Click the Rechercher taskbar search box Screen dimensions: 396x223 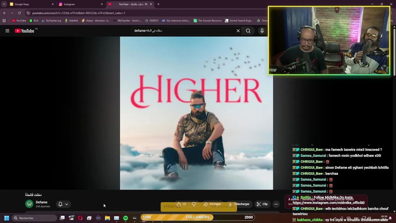point(34,218)
